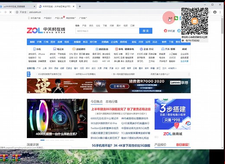Select the 今日焦点 tab
The width and height of the screenshot is (225, 164).
pyautogui.click(x=96, y=102)
